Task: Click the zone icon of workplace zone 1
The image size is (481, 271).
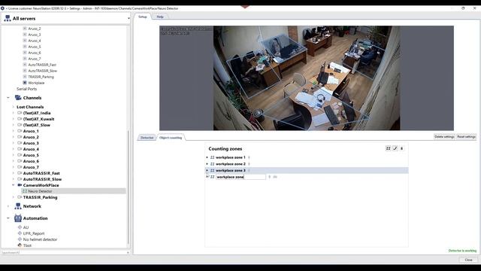Action: coord(212,157)
